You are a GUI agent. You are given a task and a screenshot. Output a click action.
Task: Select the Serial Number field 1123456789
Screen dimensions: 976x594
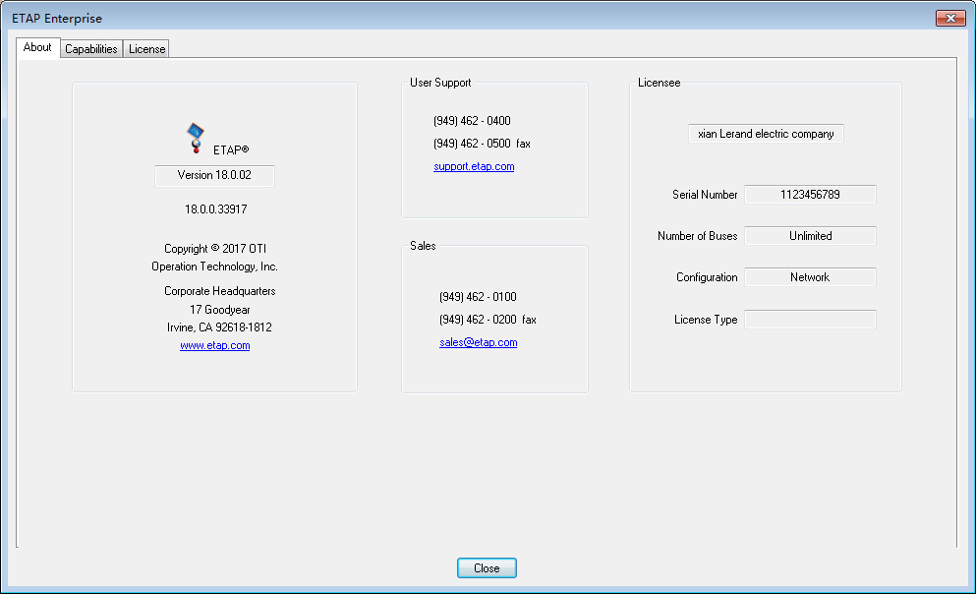point(810,195)
